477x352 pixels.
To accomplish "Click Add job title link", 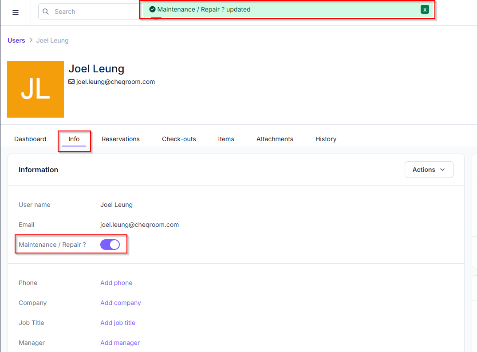I will [x=118, y=323].
